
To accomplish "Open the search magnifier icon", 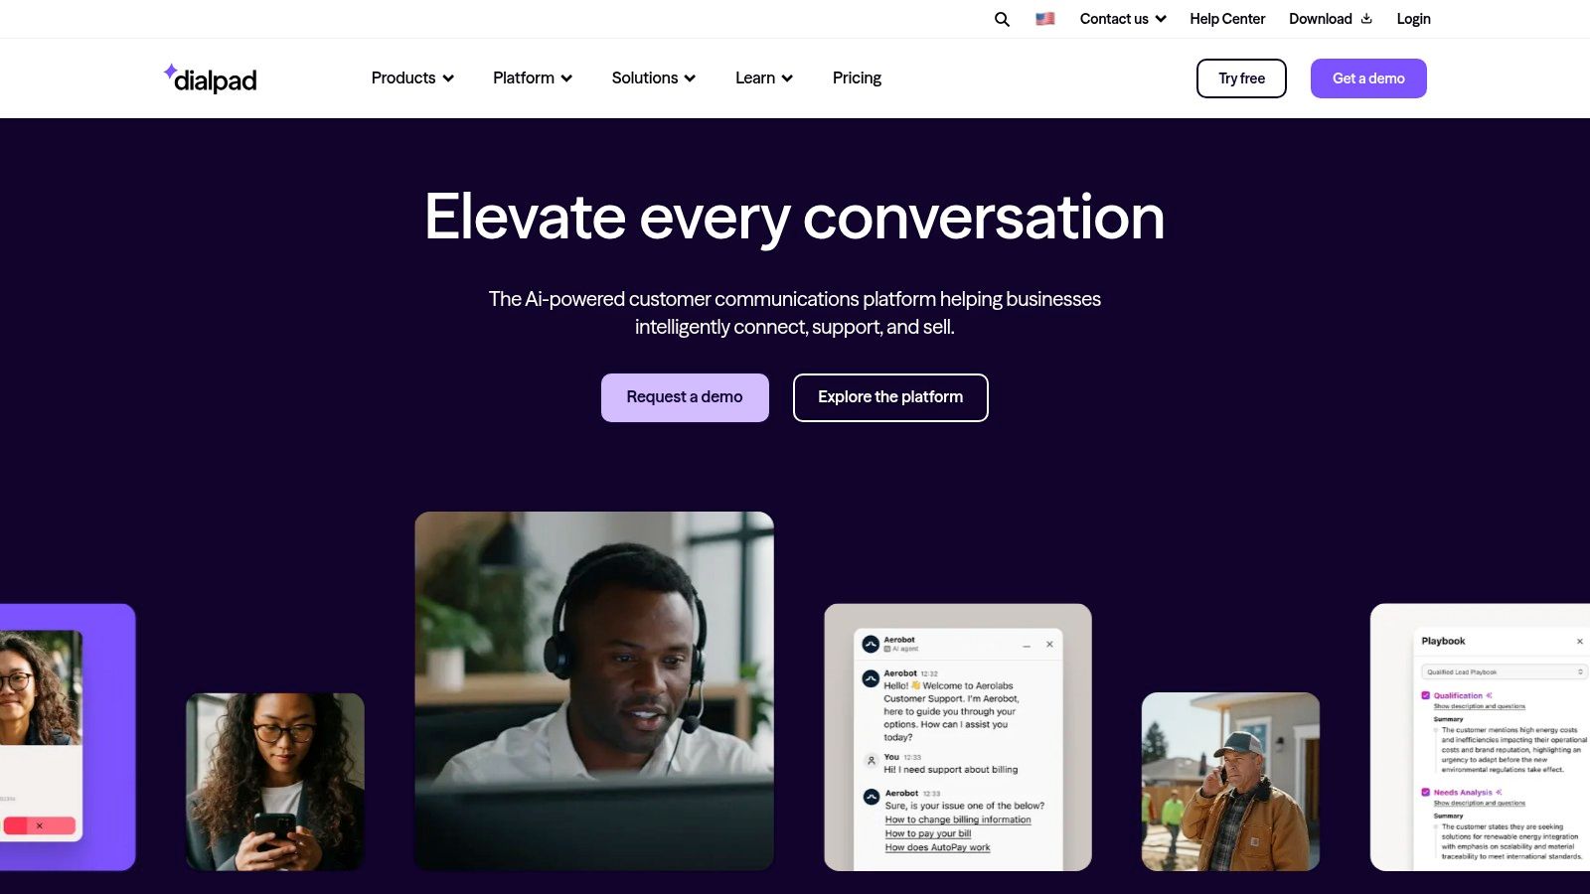I will coord(1002,19).
